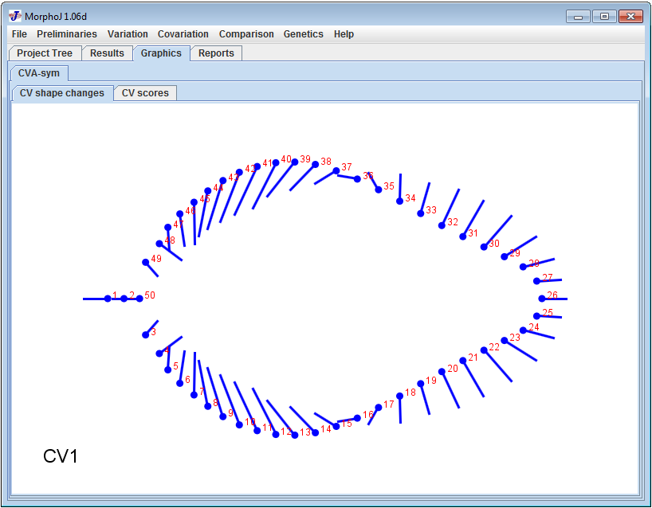Open the File menu

18,34
